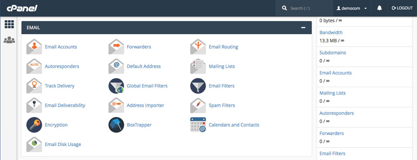
Task: Click the 13.3 MB / ∞ bandwidth value
Action: point(332,40)
